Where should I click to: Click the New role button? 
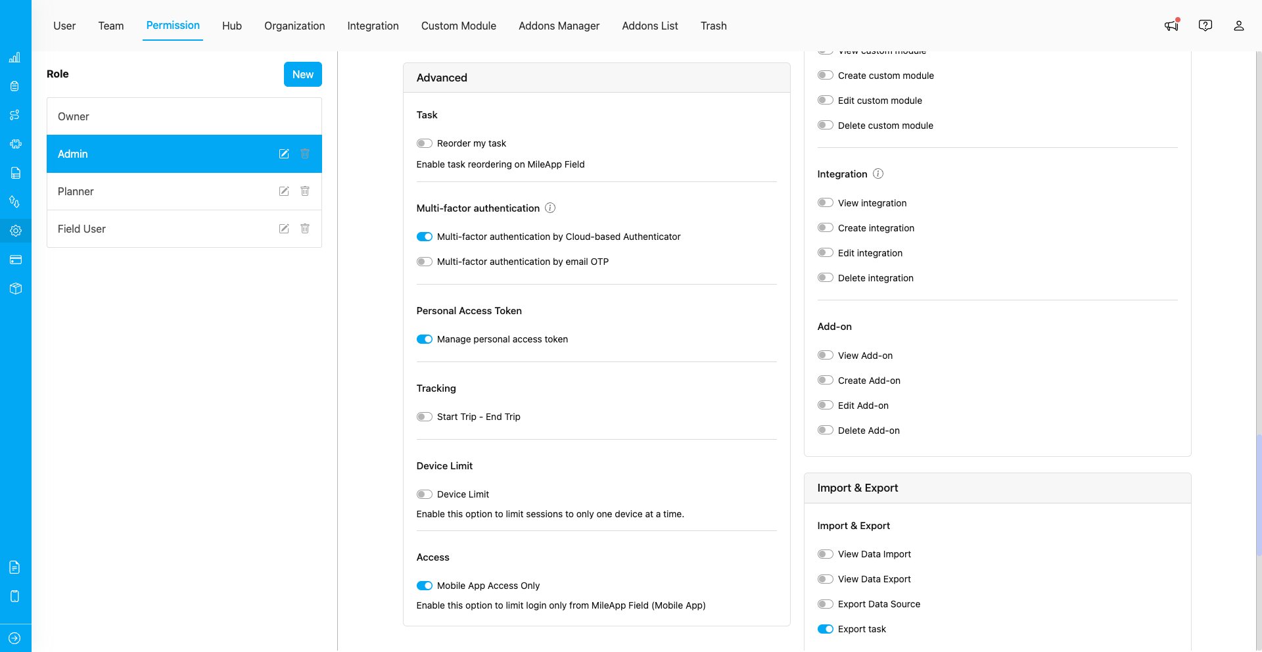pyautogui.click(x=303, y=74)
